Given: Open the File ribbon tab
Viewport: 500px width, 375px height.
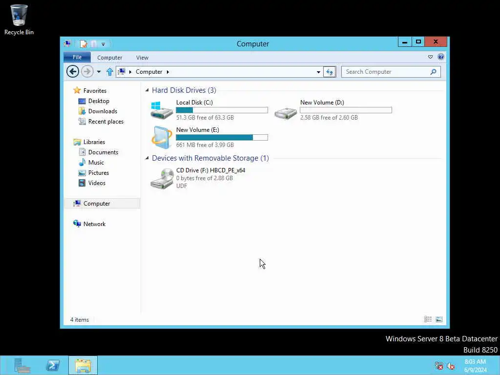Looking at the screenshot, I should click(77, 58).
